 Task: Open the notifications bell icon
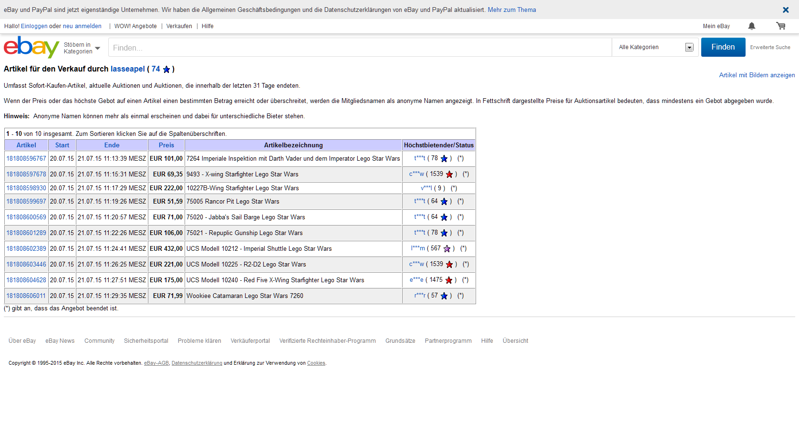[752, 26]
